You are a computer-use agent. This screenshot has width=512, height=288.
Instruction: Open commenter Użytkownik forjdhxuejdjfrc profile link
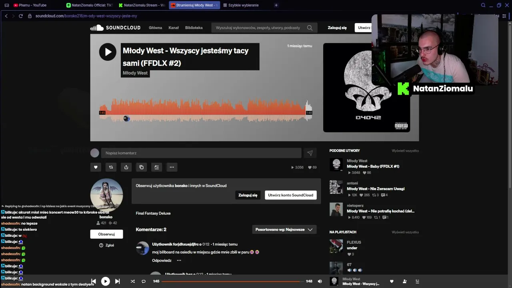[x=175, y=244]
